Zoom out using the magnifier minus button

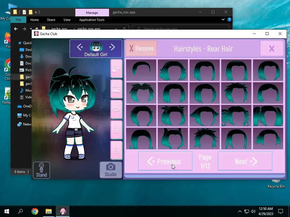point(116,150)
